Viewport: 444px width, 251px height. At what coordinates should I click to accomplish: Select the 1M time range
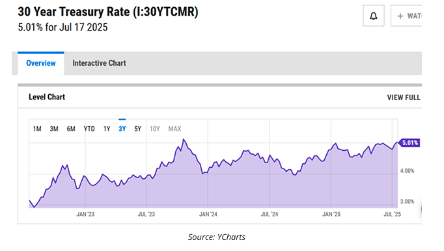click(37, 129)
